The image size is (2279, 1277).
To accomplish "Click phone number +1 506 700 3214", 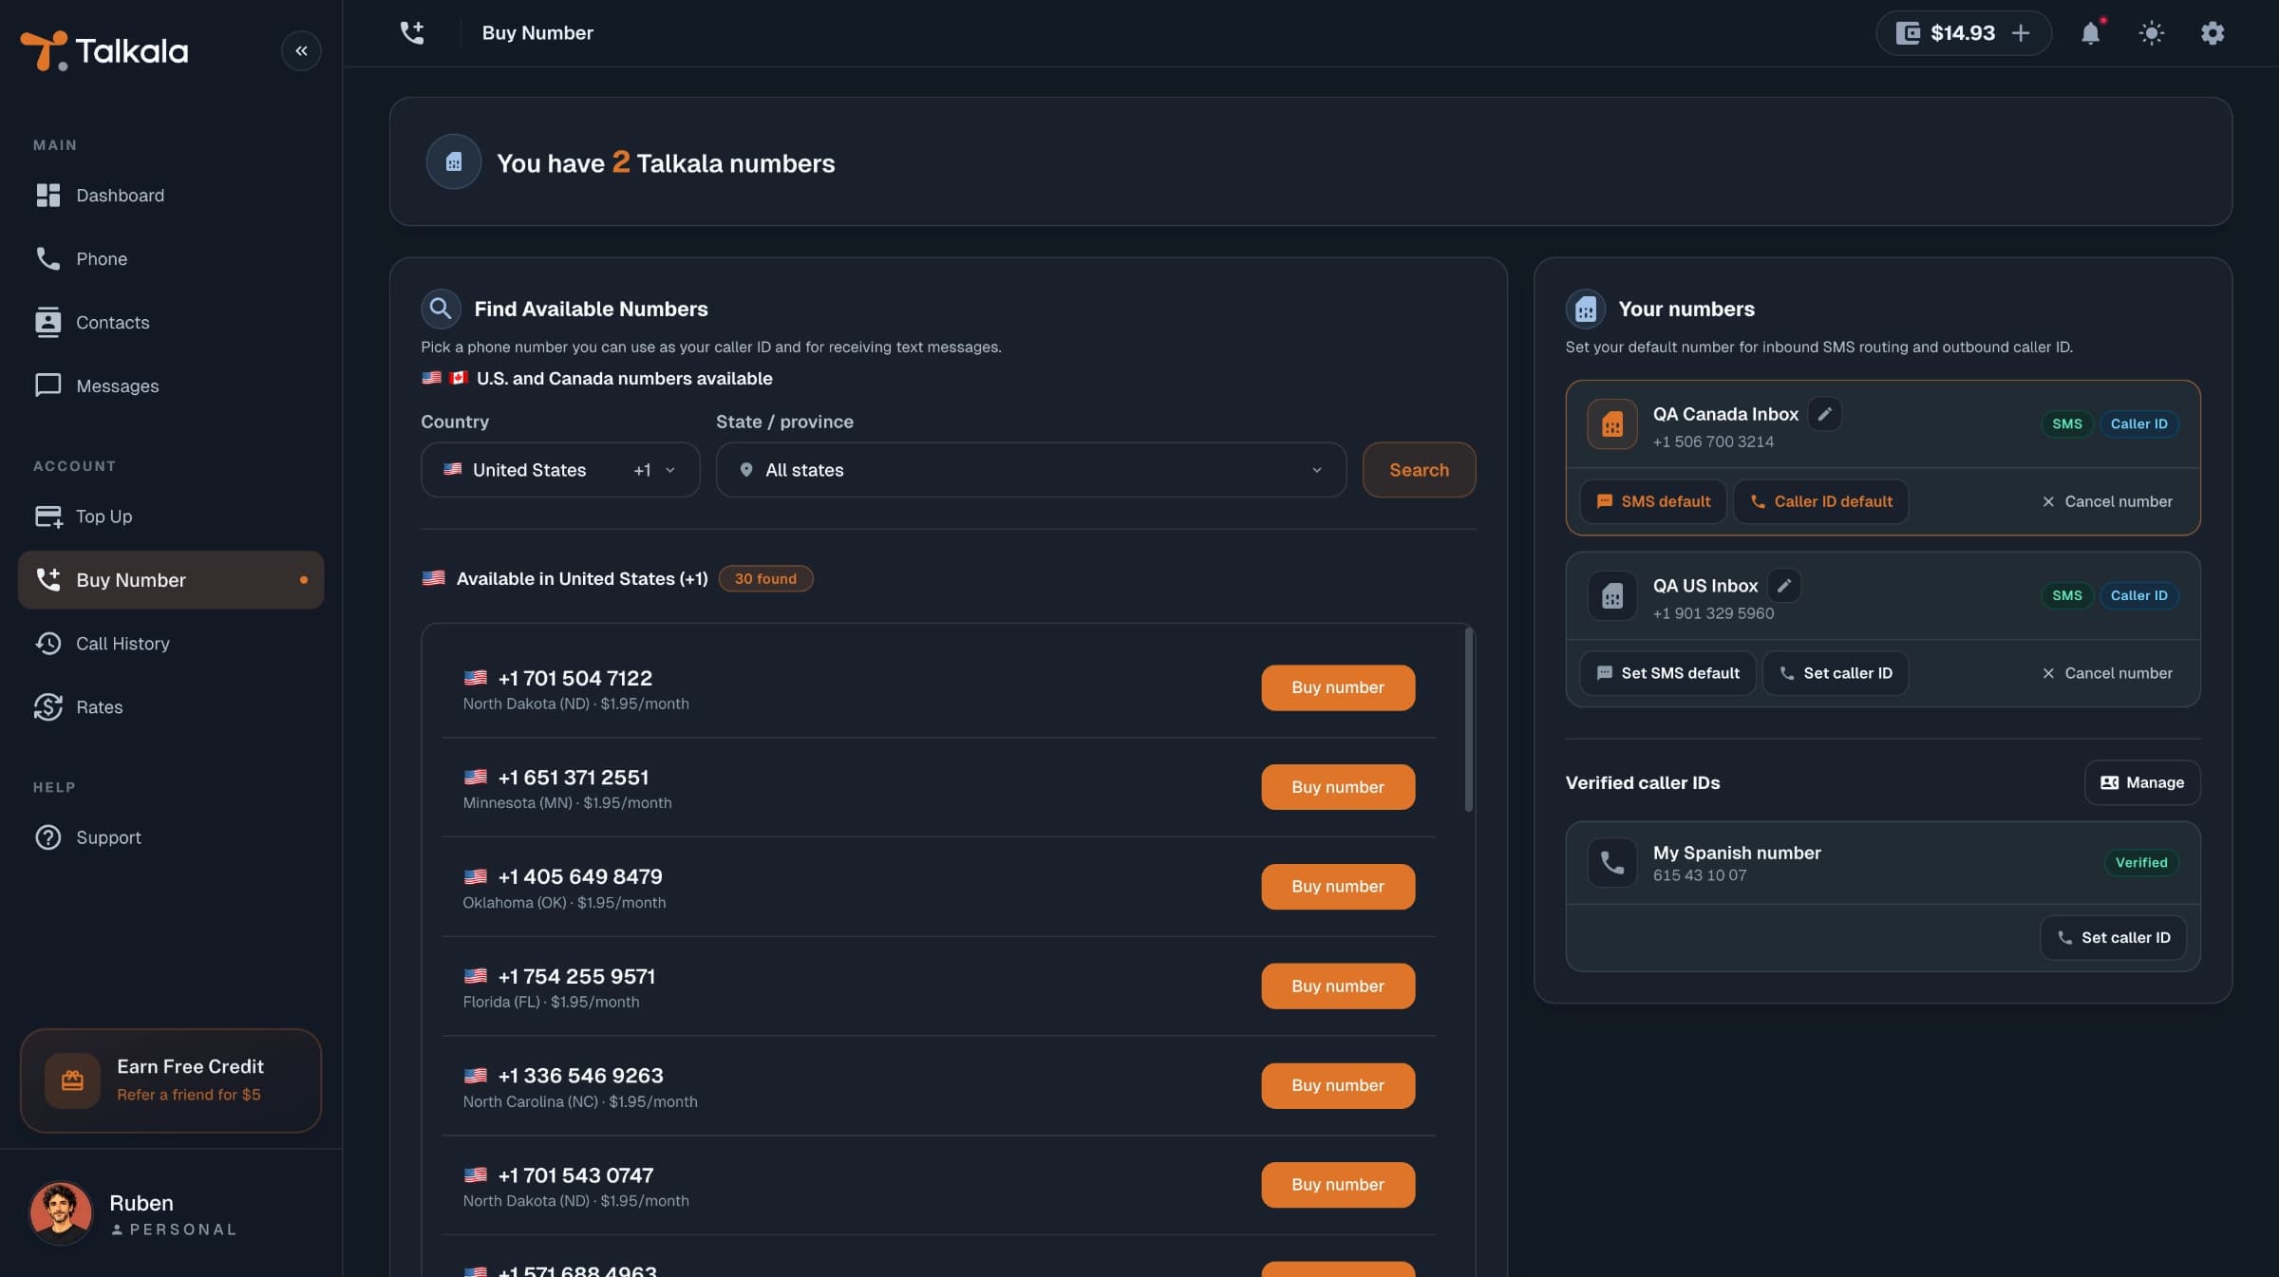I will pyautogui.click(x=1713, y=441).
